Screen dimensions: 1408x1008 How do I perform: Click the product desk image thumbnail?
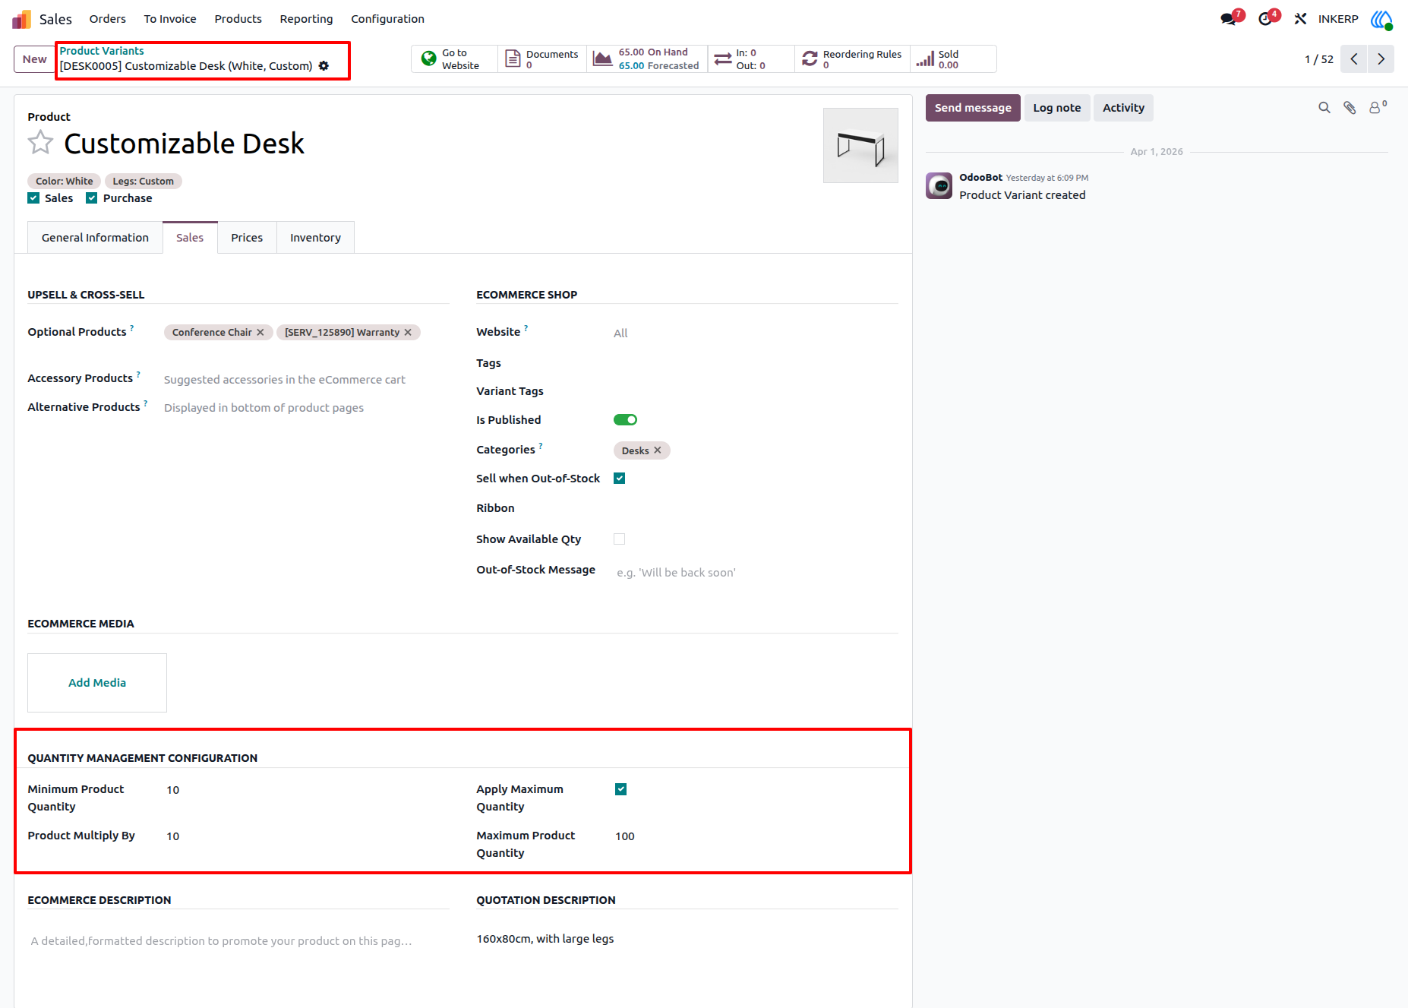[x=860, y=145]
